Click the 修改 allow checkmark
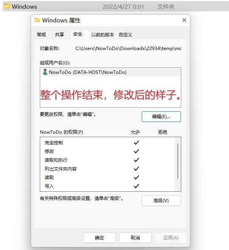The width and height of the screenshot is (229, 250). (x=136, y=151)
